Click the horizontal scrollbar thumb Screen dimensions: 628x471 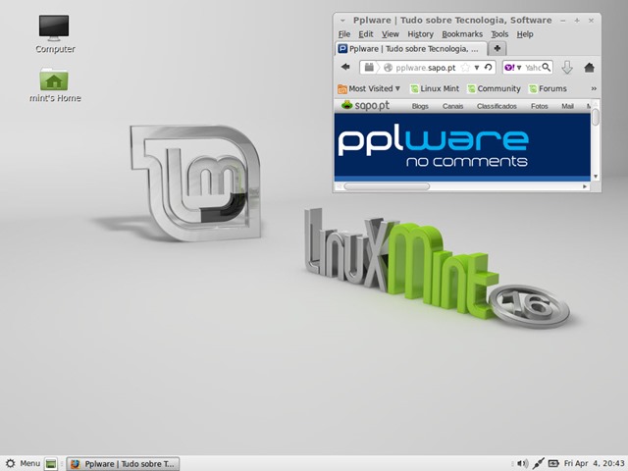[x=387, y=186]
